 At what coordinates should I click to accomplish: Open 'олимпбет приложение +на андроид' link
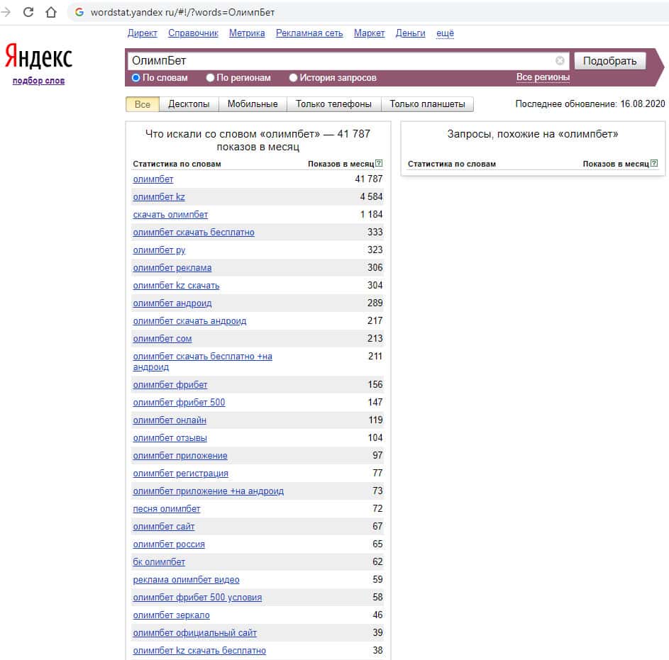click(x=209, y=491)
